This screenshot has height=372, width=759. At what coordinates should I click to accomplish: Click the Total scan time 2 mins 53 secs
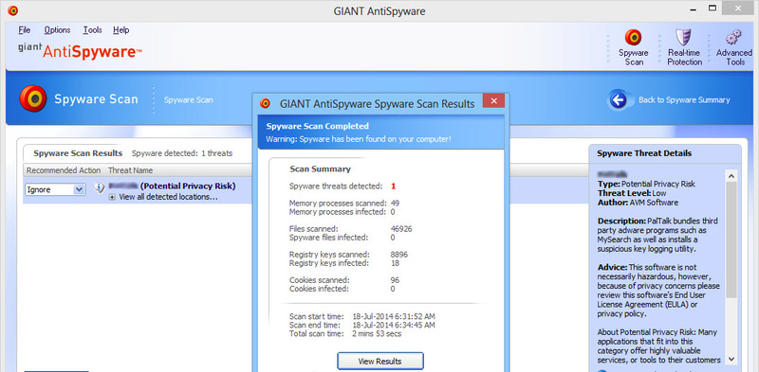click(377, 334)
